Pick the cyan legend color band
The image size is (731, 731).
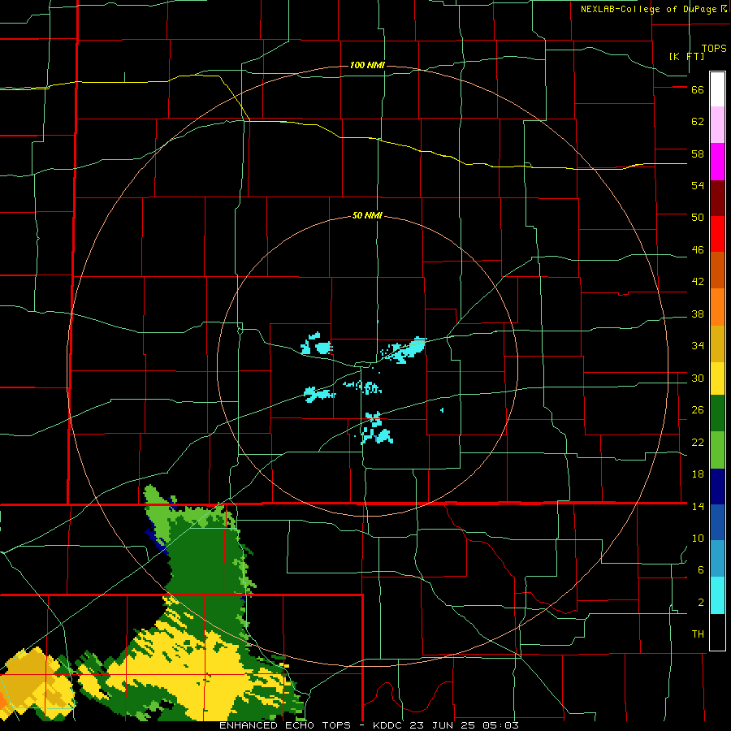click(717, 595)
